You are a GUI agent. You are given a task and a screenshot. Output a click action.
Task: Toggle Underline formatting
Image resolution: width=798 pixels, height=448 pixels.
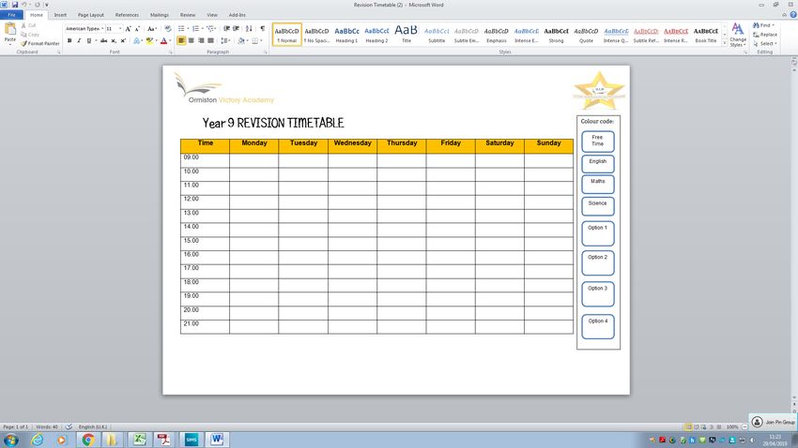[x=88, y=40]
